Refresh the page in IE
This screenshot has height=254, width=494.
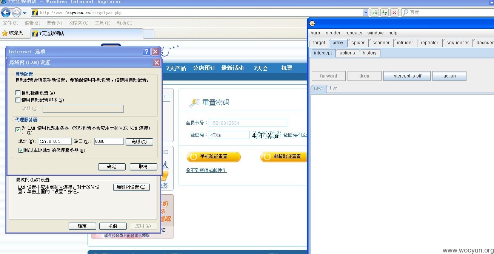[x=385, y=12]
